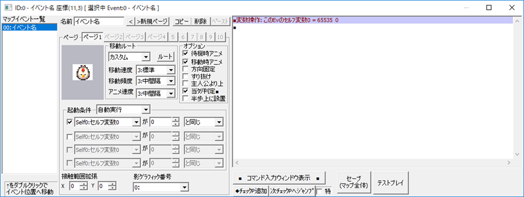The height and width of the screenshot is (197, 524).
Task: Click セーブ(マップ全体) button
Action: tap(355, 182)
